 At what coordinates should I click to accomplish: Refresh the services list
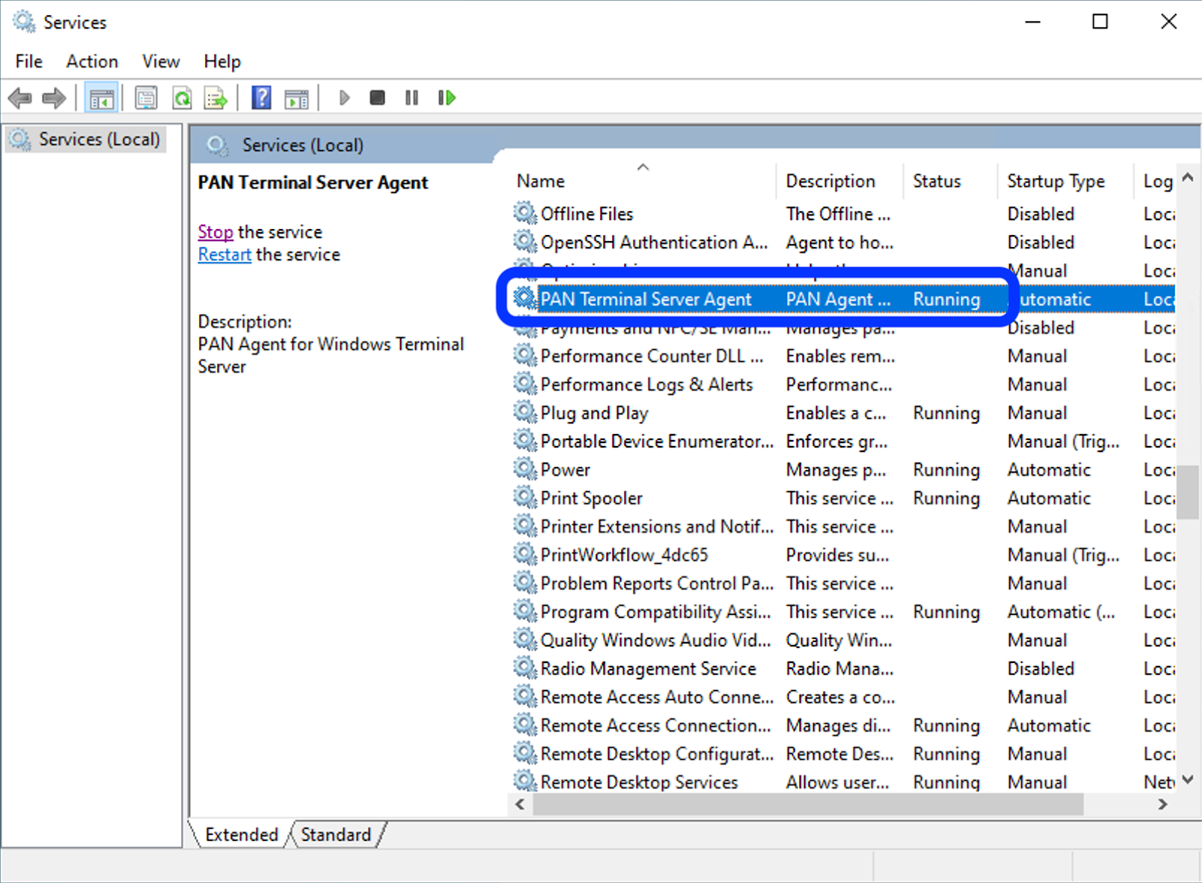click(x=181, y=98)
